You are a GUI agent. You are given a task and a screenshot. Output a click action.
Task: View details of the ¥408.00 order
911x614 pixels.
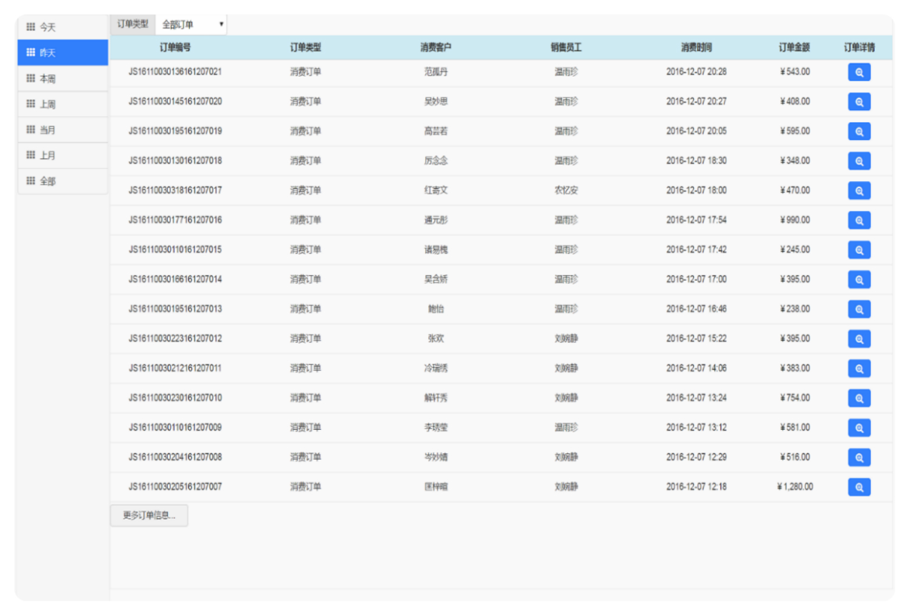pyautogui.click(x=858, y=102)
